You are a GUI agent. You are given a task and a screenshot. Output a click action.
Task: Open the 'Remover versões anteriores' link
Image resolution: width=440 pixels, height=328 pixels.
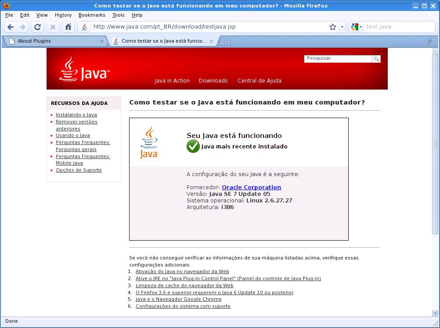(x=76, y=125)
